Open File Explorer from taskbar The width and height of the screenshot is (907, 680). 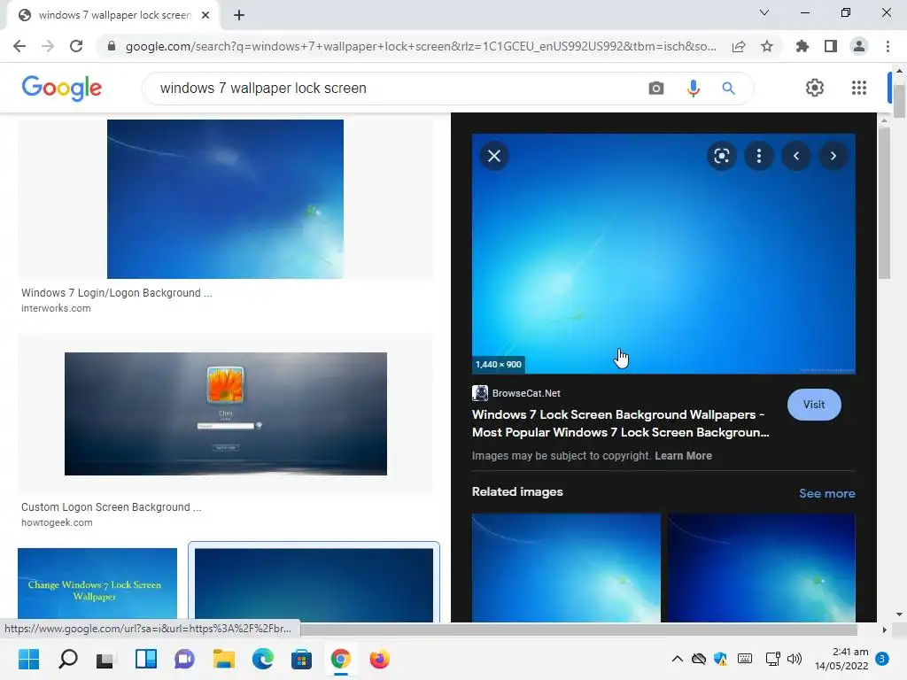[x=224, y=659]
